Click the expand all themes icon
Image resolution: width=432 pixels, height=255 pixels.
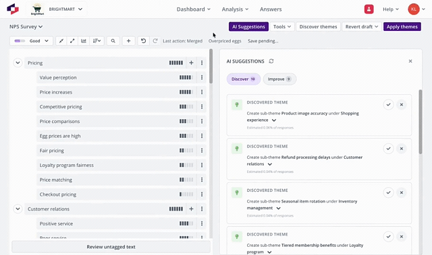pos(72,41)
